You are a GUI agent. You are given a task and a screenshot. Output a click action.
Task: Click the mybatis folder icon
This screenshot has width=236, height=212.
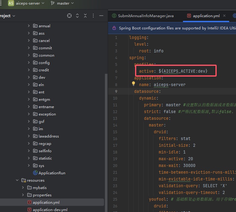point(29,187)
